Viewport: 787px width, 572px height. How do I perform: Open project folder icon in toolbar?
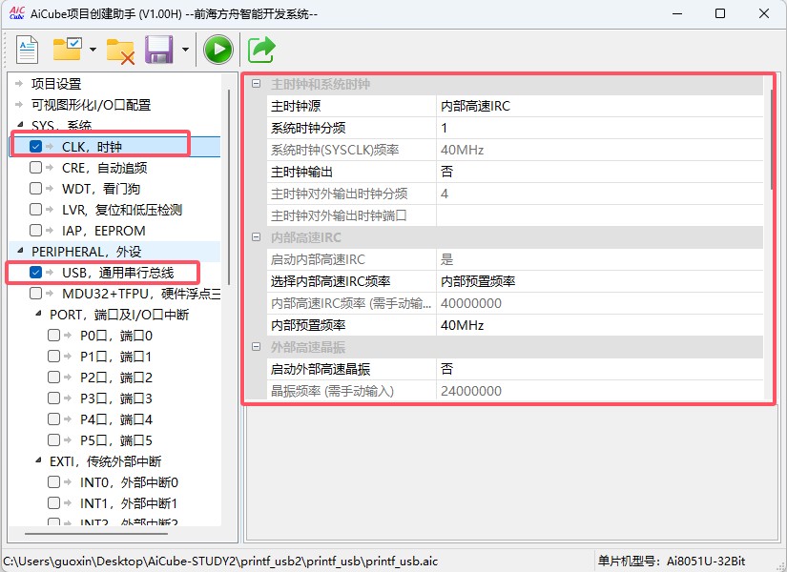point(68,50)
